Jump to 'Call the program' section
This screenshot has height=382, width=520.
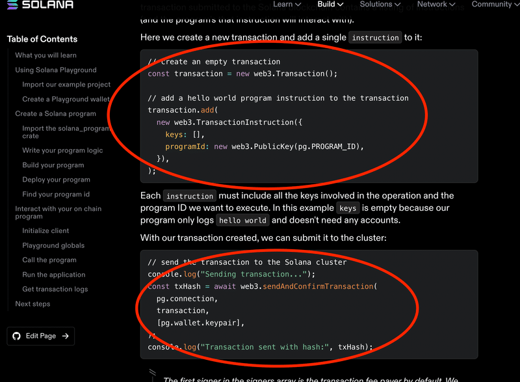49,260
